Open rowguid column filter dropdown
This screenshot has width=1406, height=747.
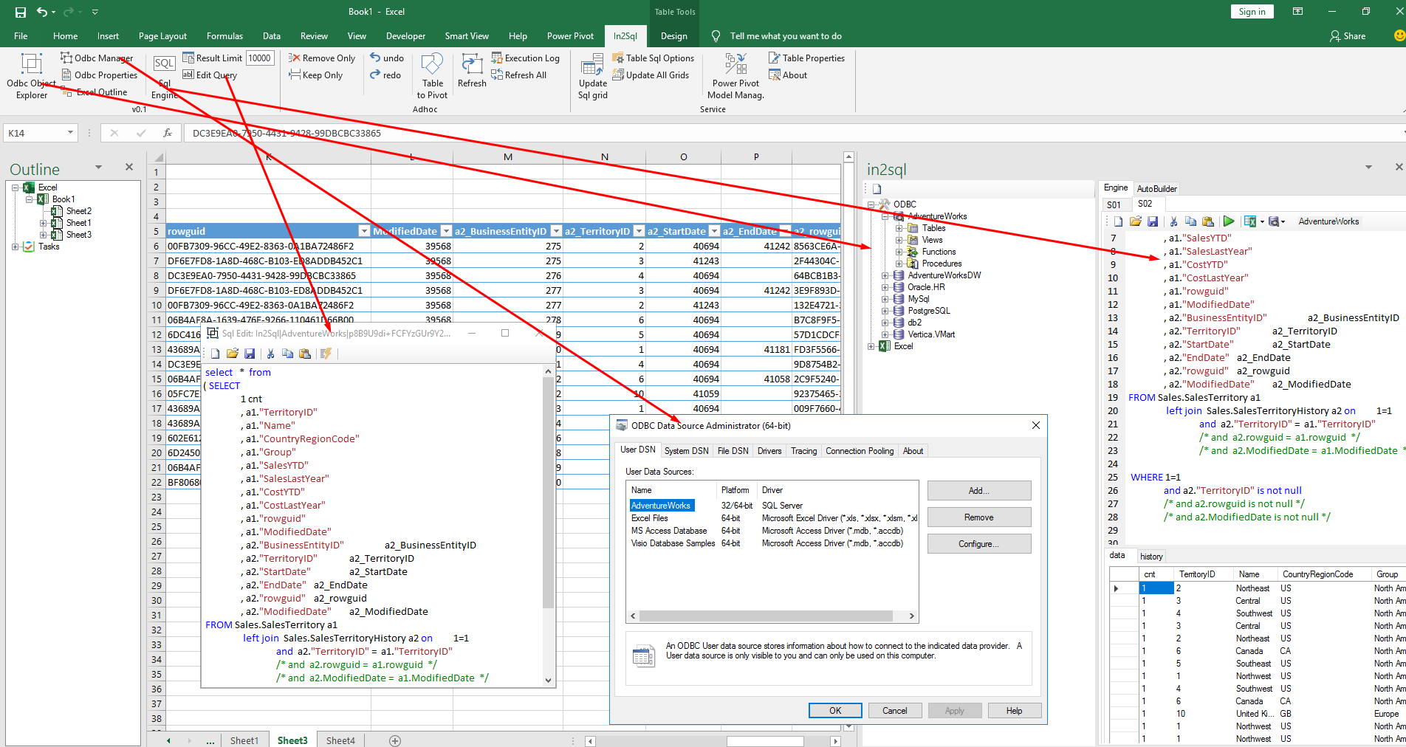click(x=363, y=231)
